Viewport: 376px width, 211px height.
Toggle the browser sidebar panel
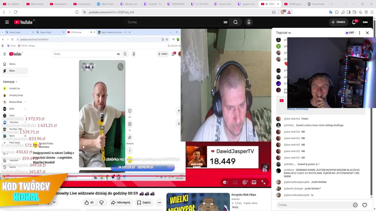(348, 12)
